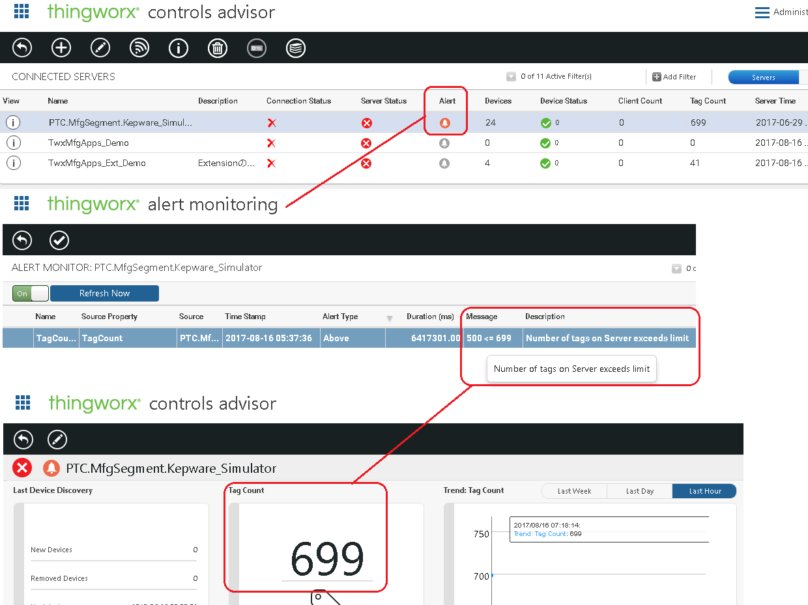This screenshot has height=605, width=808.
Task: Click the stacked layers toolbar icon
Action: [x=296, y=48]
